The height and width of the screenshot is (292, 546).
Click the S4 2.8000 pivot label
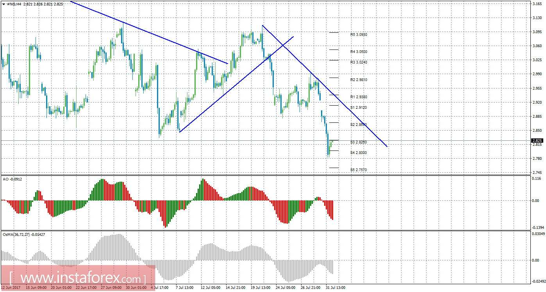click(x=359, y=153)
